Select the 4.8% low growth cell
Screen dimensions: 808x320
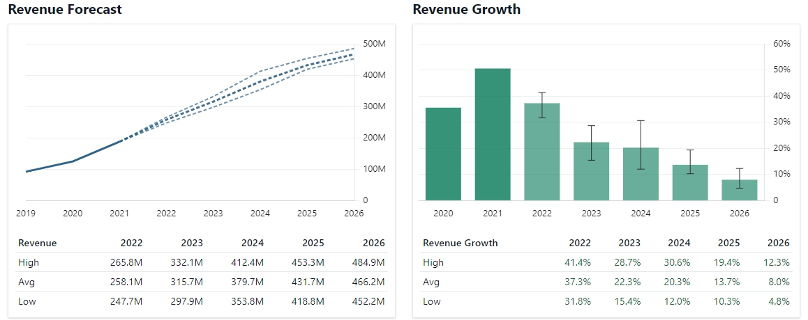[x=778, y=301]
